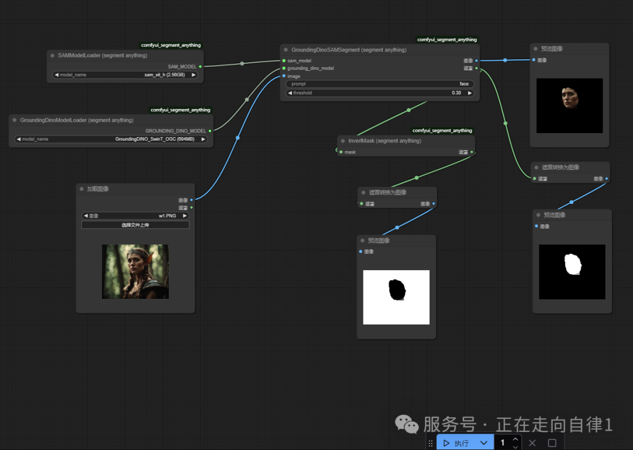Click the right arrow of the sam_vit_h model_name selector
The height and width of the screenshot is (450, 633).
click(194, 75)
